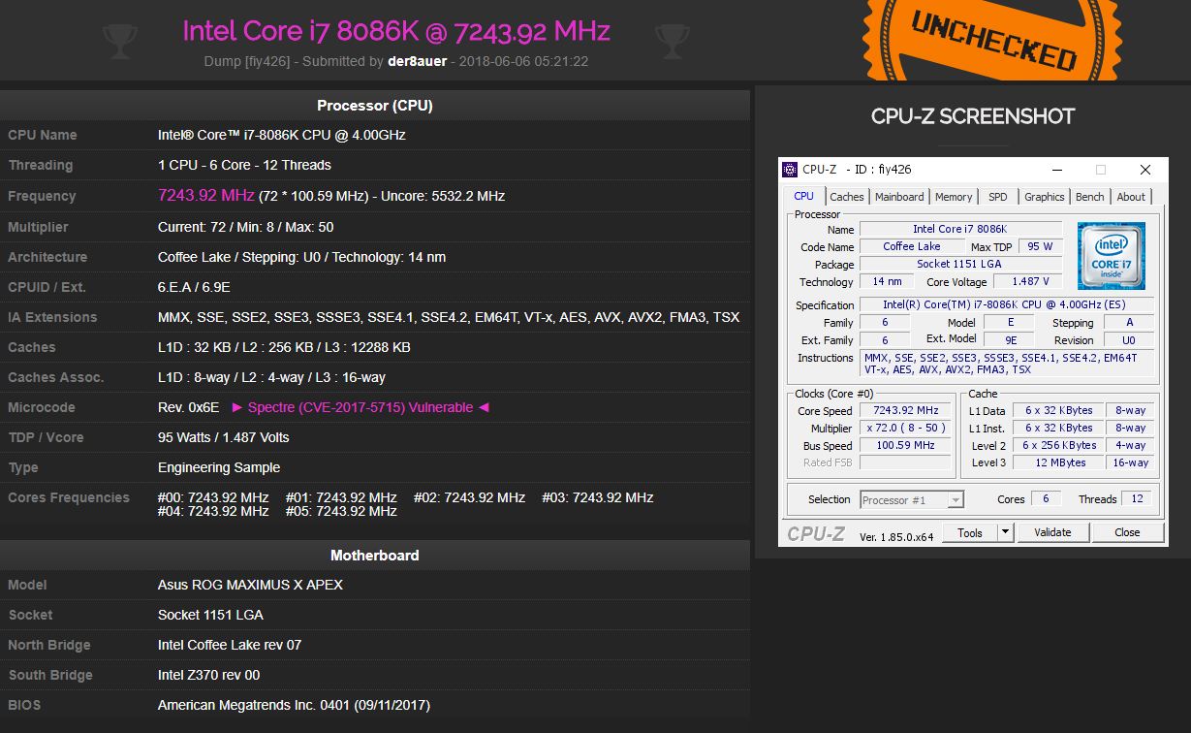Expand the Tools dropdown arrow
This screenshot has height=733, width=1191.
(1005, 532)
